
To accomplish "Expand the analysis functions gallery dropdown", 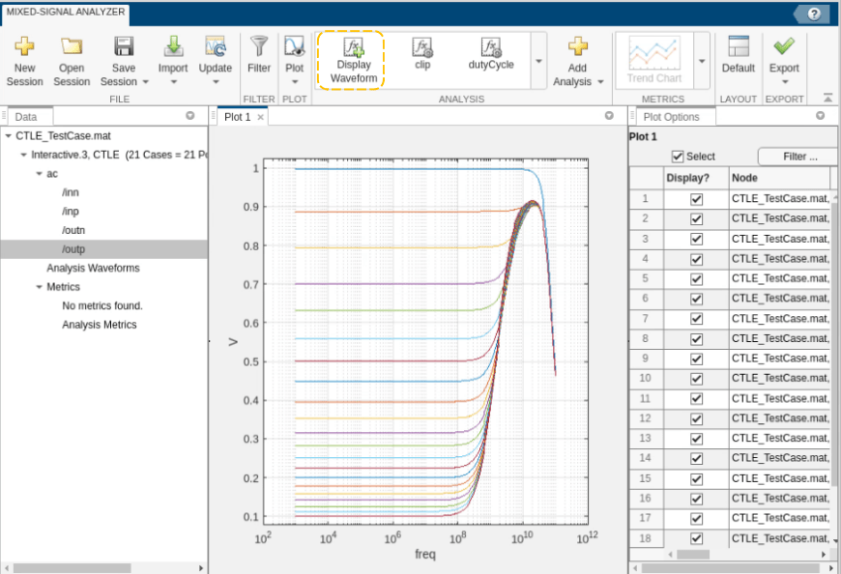I will 538,60.
